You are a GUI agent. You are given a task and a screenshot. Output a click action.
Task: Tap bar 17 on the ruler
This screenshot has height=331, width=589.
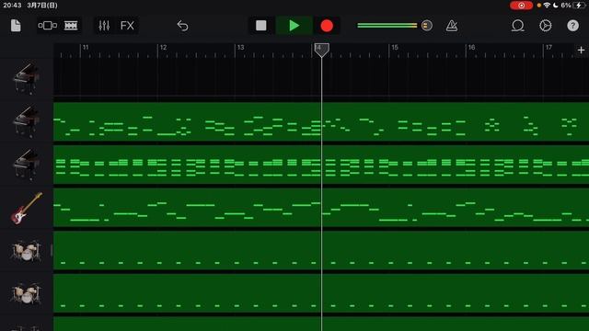coord(549,47)
